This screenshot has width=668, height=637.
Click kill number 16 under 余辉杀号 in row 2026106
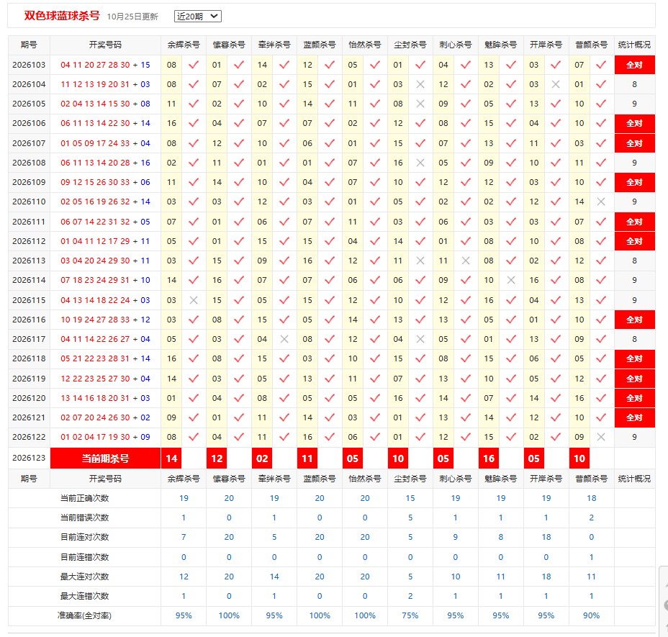[171, 123]
